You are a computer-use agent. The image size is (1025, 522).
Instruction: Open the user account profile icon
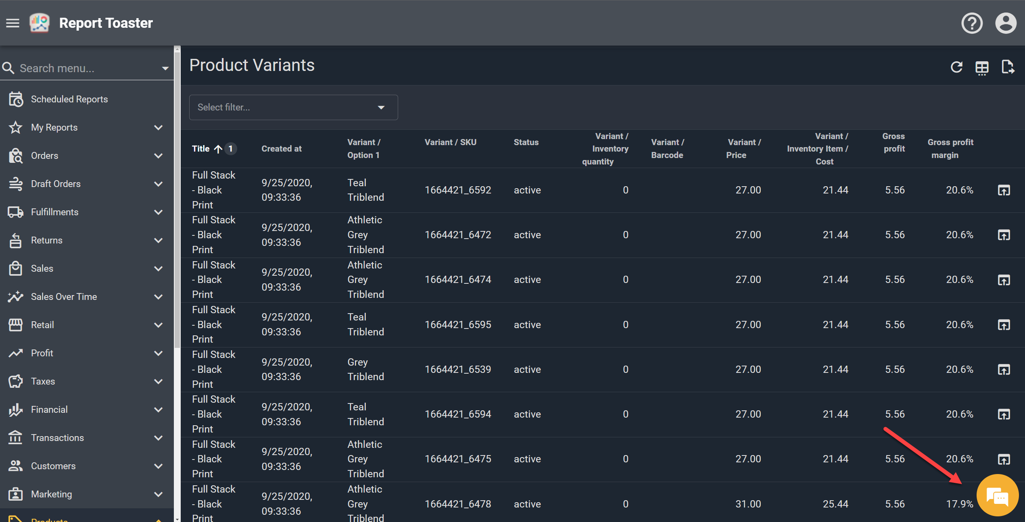(x=1005, y=23)
